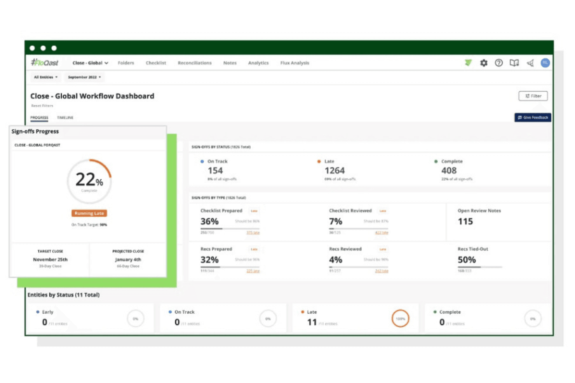
Task: Click the Complete sign-offs count 408
Action: [x=449, y=171]
